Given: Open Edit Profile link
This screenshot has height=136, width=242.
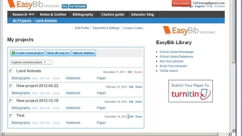Looking at the screenshot, I should [82, 28].
